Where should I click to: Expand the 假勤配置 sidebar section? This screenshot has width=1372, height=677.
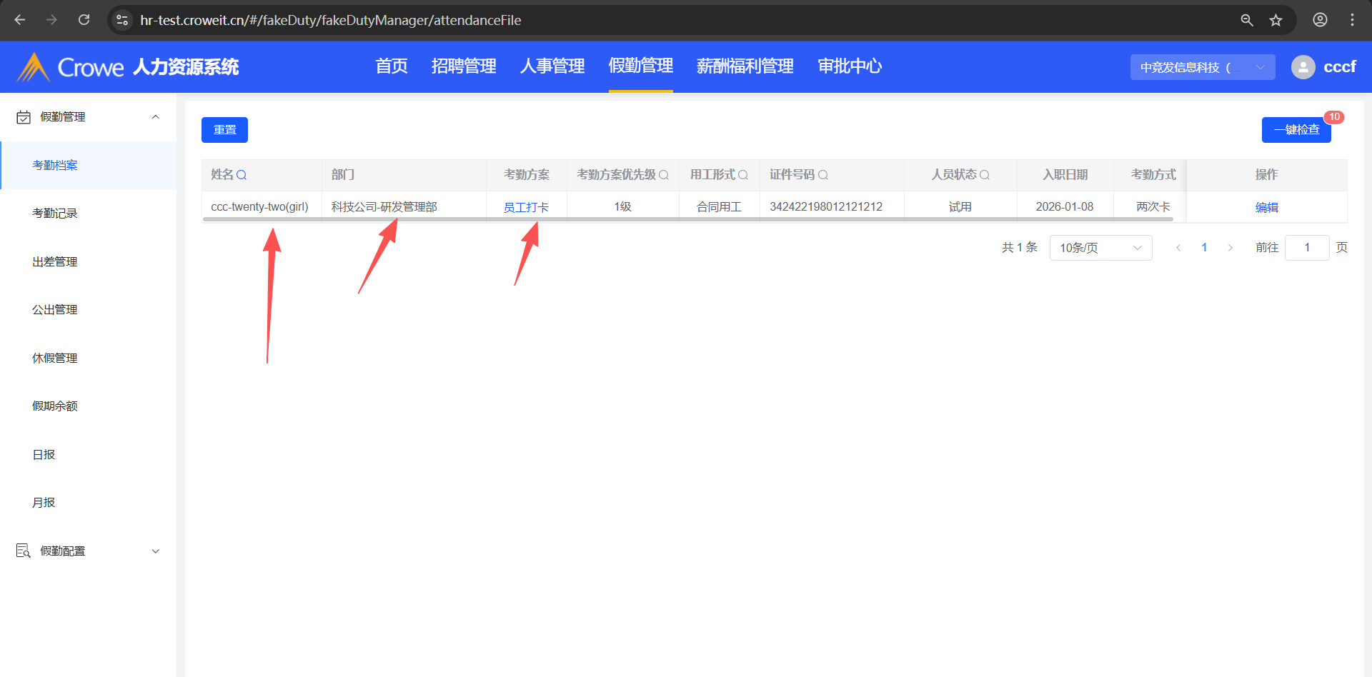156,551
